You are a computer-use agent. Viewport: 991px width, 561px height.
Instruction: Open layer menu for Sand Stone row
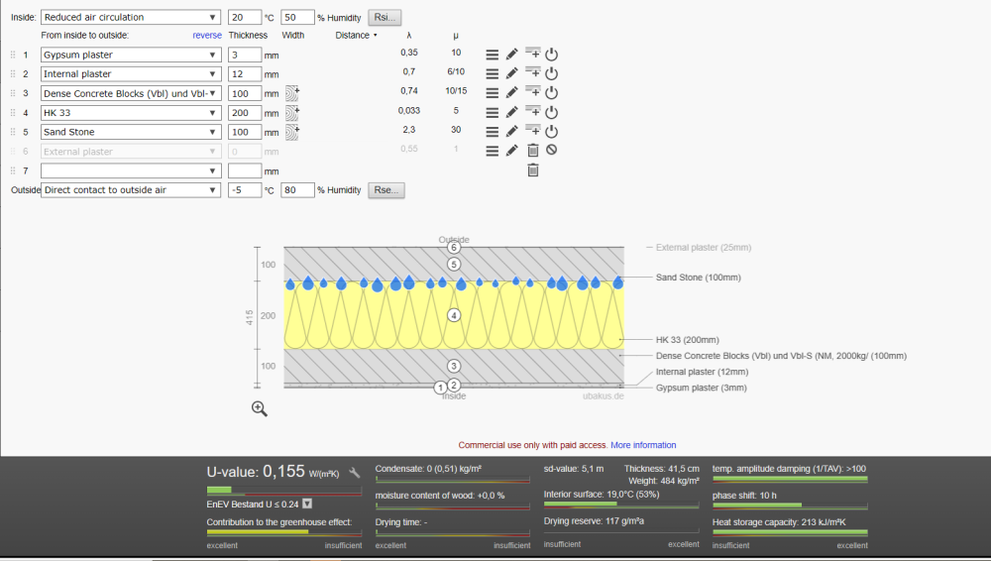(492, 132)
